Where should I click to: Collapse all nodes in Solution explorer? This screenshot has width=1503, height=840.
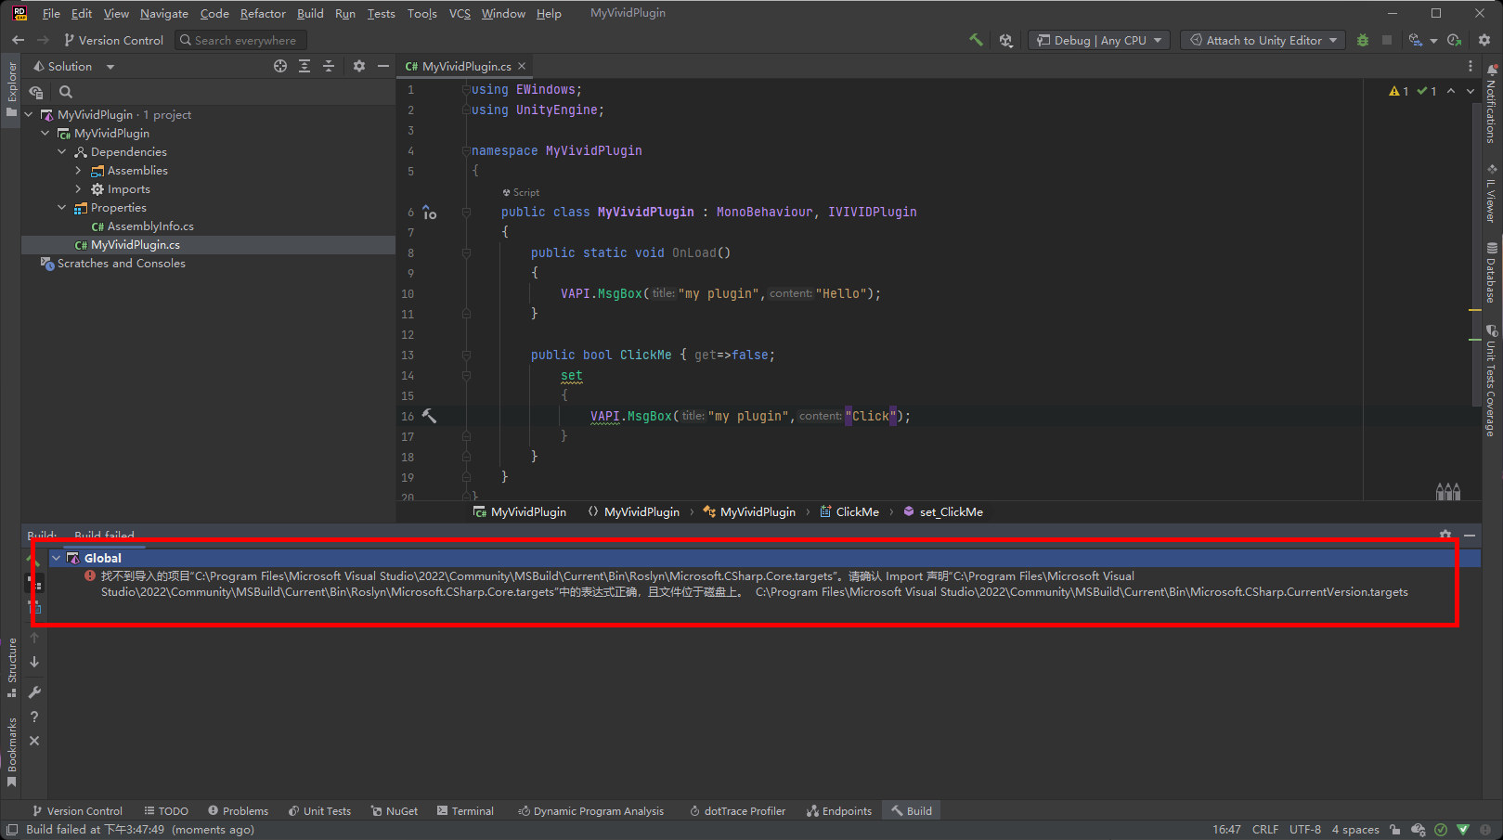[329, 66]
